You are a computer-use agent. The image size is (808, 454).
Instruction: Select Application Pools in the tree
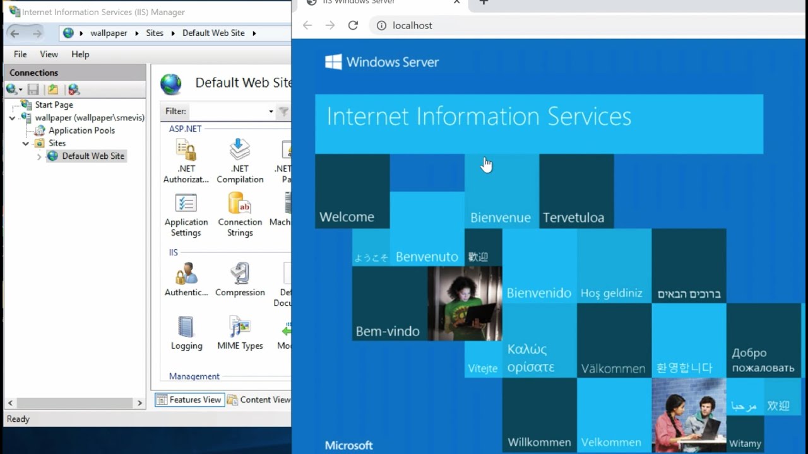81,131
